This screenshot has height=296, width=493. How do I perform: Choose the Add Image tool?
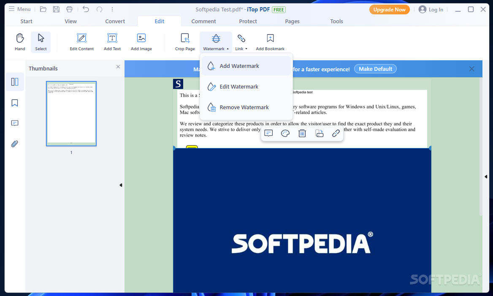click(x=141, y=42)
